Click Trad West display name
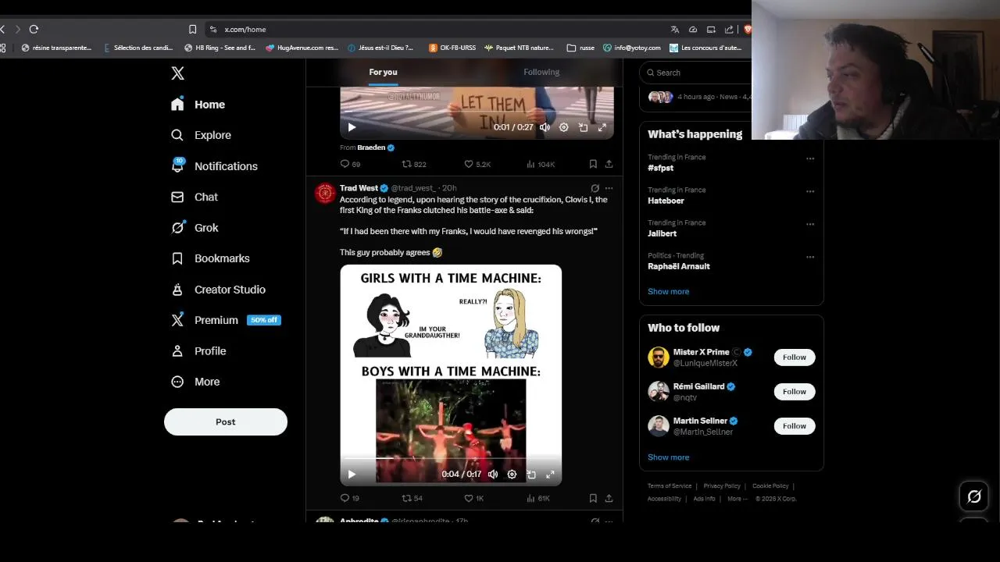Image resolution: width=1000 pixels, height=562 pixels. tap(359, 188)
